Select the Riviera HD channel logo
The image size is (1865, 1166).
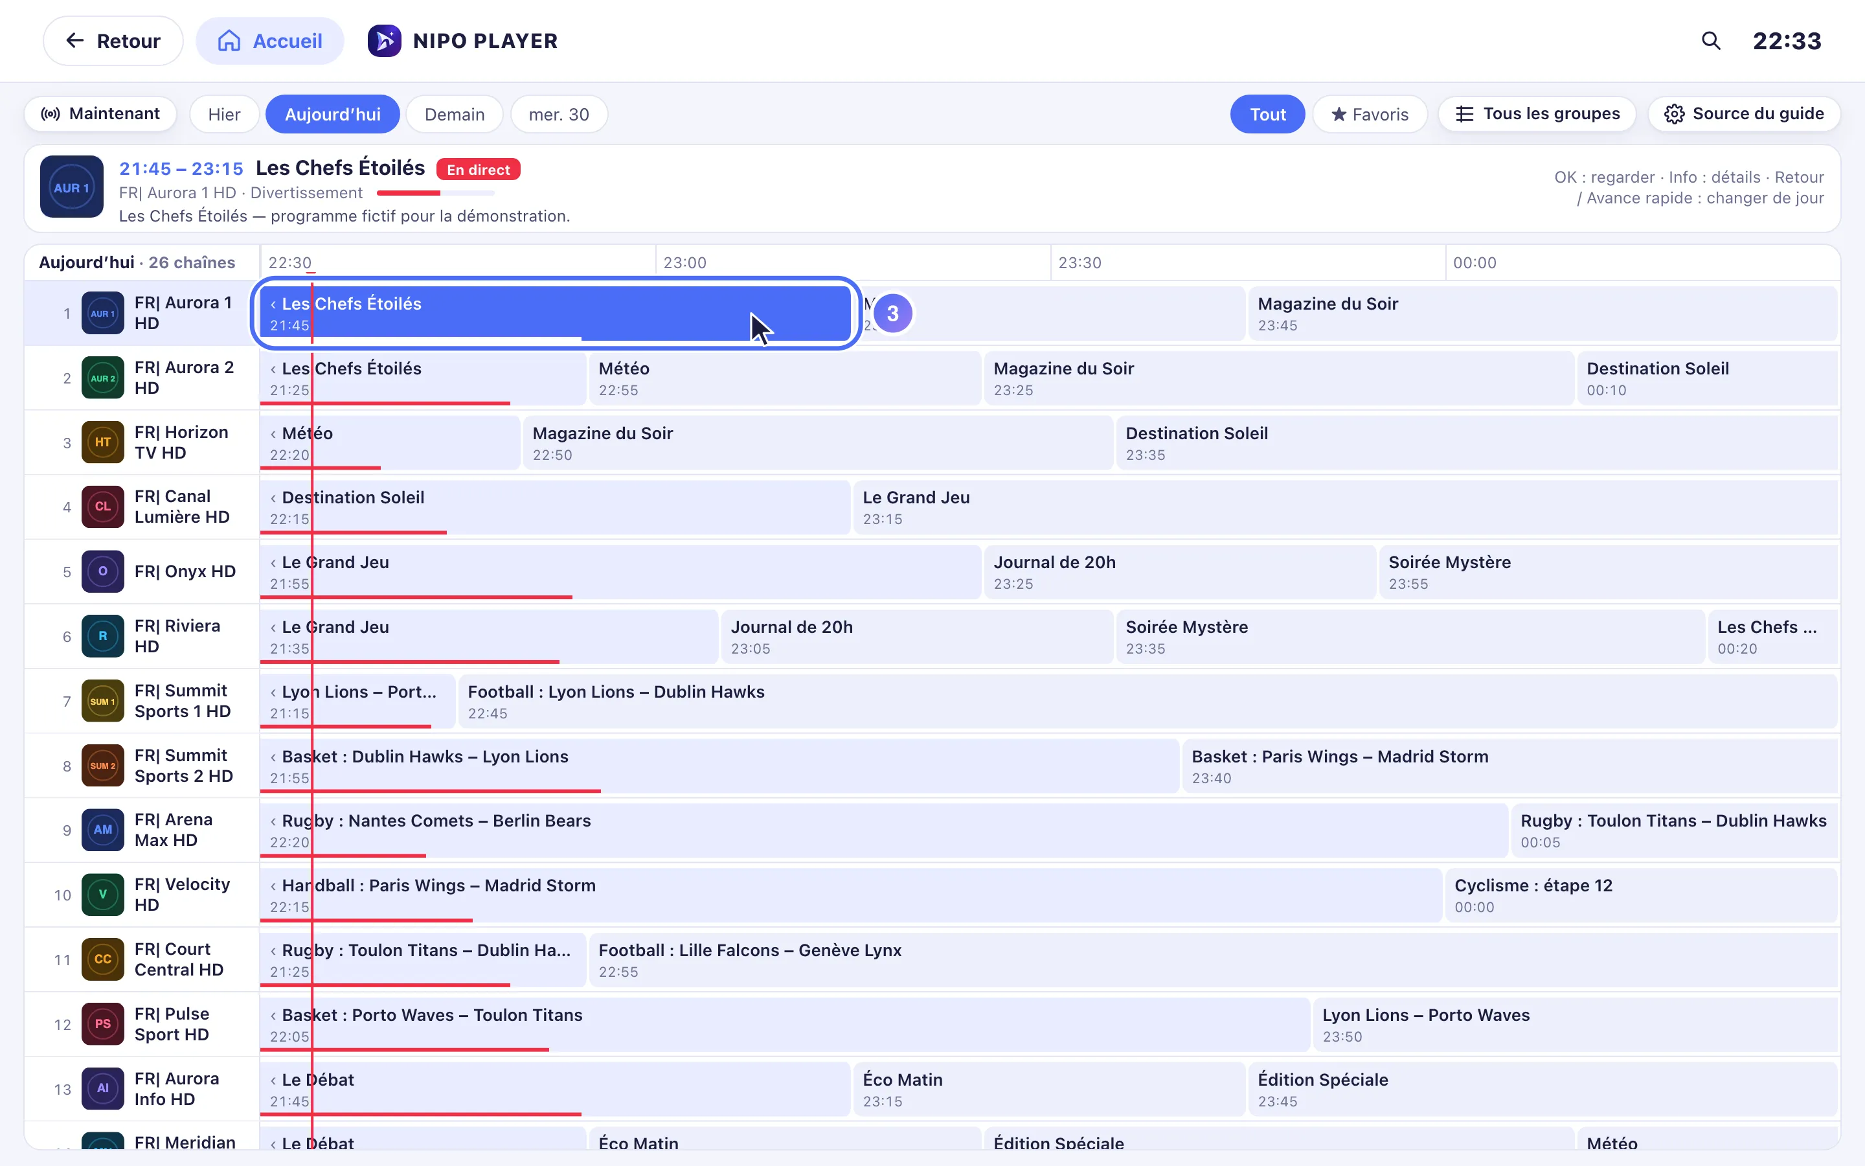pyautogui.click(x=102, y=636)
